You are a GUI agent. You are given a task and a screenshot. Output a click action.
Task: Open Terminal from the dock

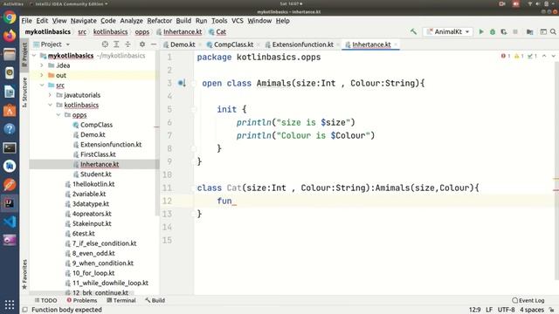(10, 147)
